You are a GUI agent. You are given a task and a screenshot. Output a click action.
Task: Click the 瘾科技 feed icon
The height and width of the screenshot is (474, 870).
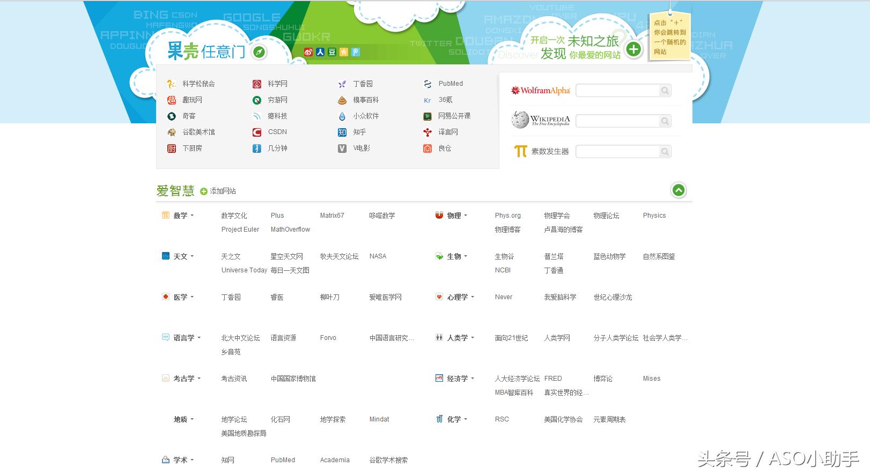[257, 116]
